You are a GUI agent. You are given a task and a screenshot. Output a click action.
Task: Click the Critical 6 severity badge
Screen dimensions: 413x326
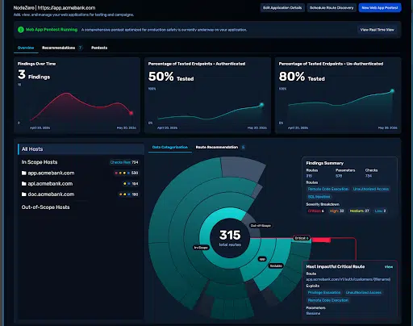[316, 211]
